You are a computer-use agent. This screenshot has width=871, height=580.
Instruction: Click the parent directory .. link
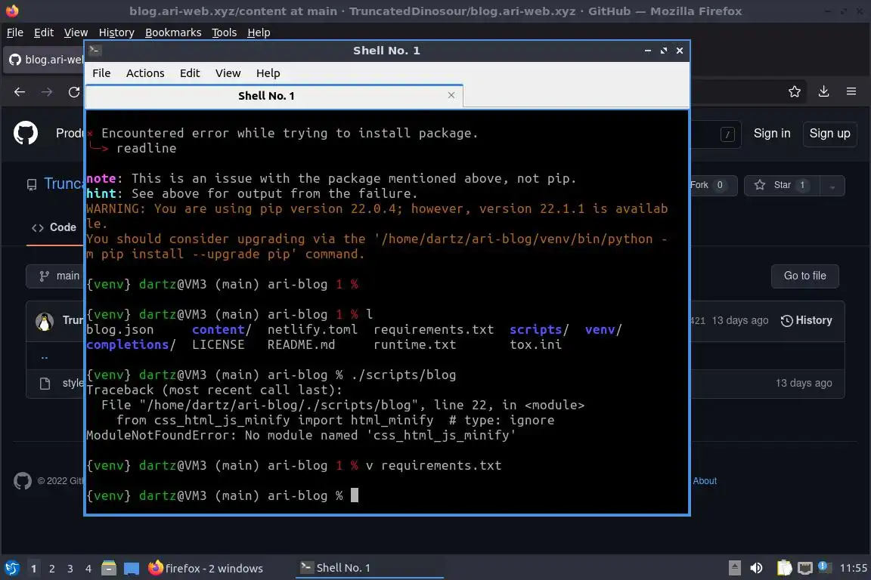(45, 357)
